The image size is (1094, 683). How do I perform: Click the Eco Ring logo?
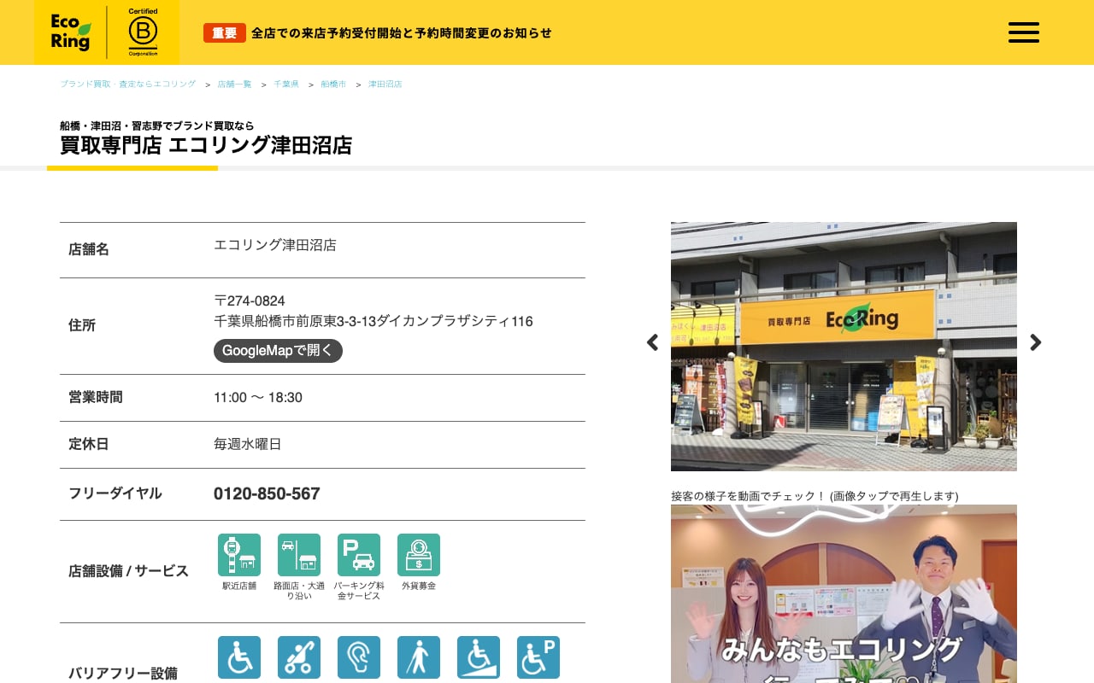tap(70, 32)
